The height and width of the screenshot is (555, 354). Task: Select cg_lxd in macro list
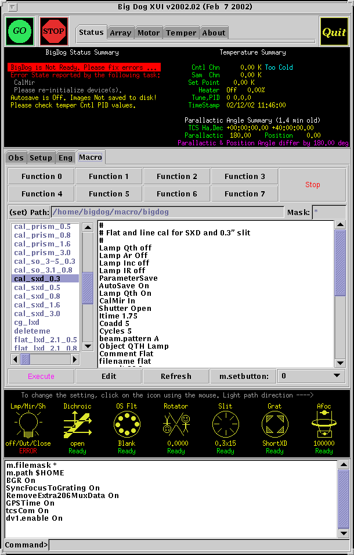(45, 323)
